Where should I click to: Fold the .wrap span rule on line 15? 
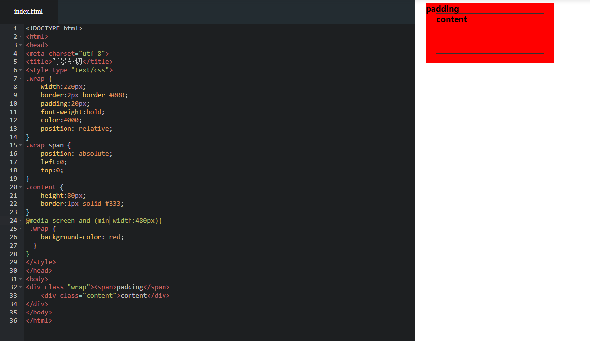coord(20,145)
